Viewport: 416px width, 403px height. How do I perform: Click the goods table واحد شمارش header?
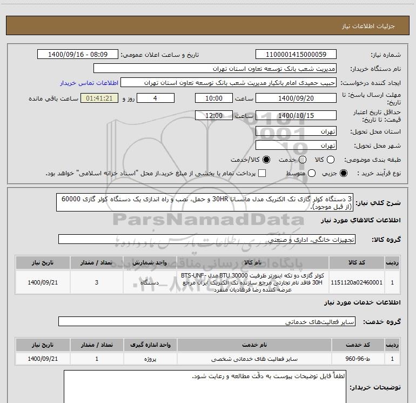coord(150,262)
